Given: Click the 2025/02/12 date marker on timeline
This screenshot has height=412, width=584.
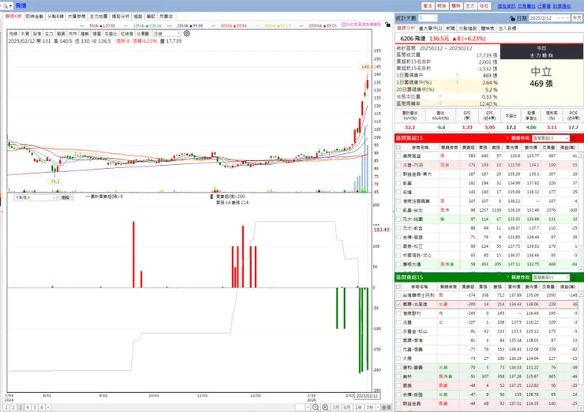Looking at the screenshot, I should point(366,395).
